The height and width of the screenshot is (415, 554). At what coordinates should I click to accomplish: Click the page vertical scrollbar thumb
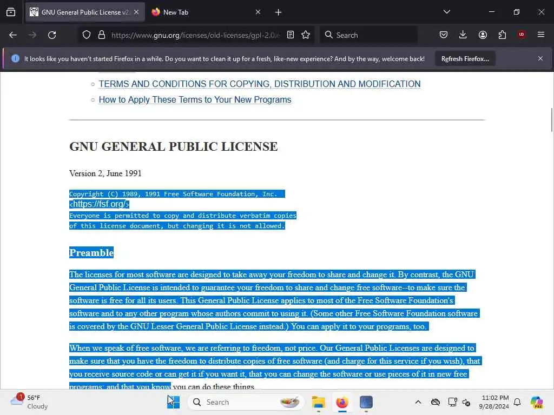[551, 120]
